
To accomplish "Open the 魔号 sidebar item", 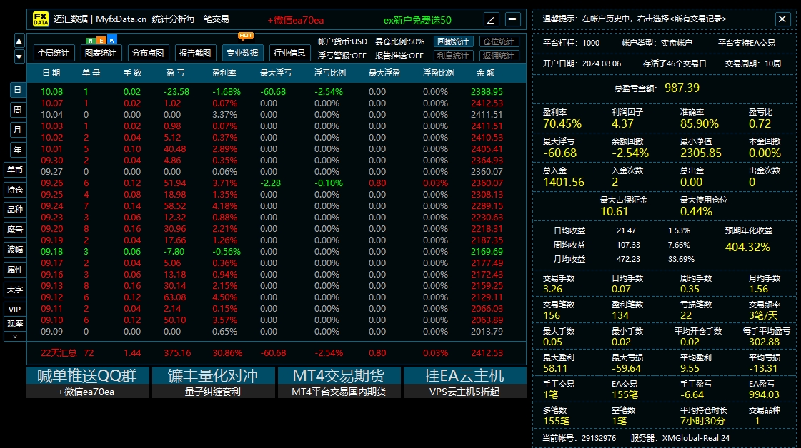I will click(x=15, y=230).
